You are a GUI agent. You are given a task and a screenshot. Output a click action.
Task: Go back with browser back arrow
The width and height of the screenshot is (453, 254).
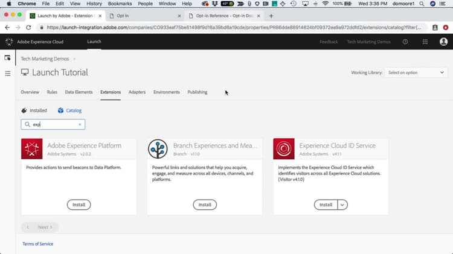click(7, 27)
